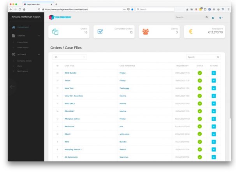Open the ROD Bundle case link
The width and height of the screenshot is (236, 172).
70,73
